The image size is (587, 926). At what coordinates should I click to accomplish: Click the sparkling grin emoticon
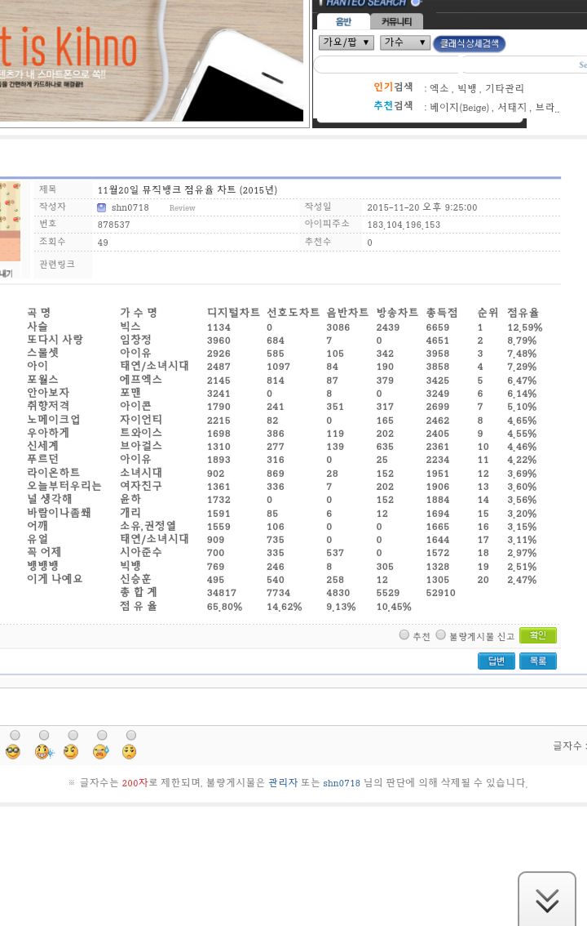tap(44, 752)
